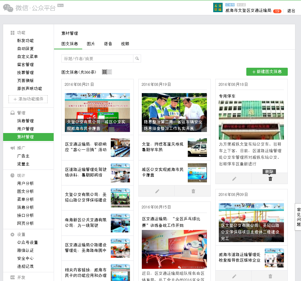Image resolution: width=301 pixels, height=281 pixels.
Task: Click the 添加功能插件 button
Action: click(28, 99)
